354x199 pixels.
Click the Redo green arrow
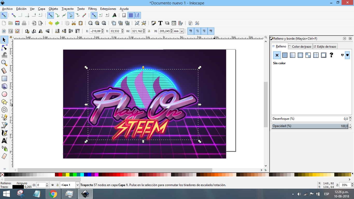[57, 23]
